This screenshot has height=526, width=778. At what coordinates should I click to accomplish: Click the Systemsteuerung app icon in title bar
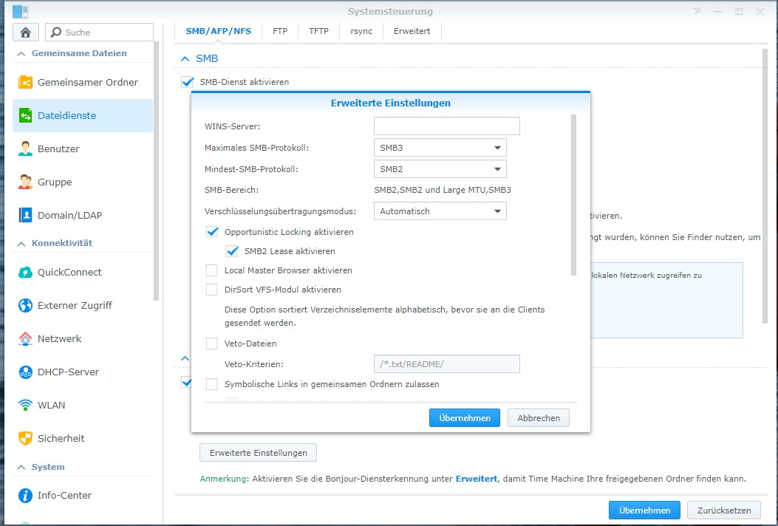pos(21,11)
